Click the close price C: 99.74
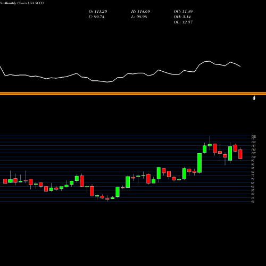 click(x=96, y=17)
